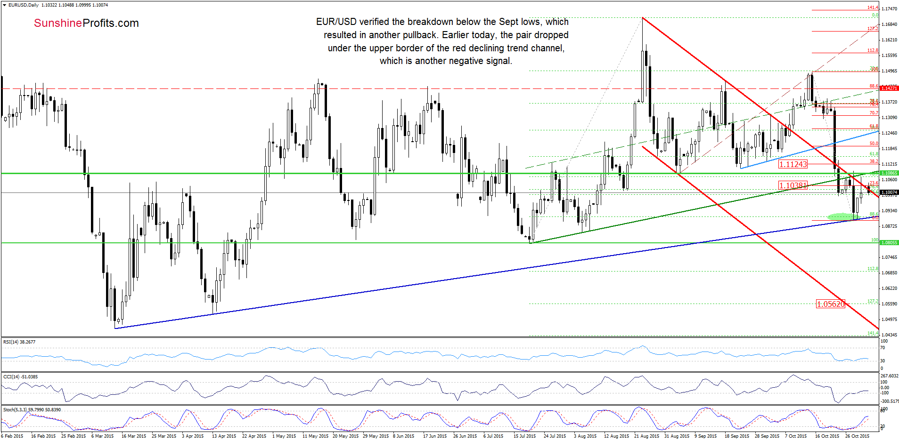Click the 9 Sep 2015 date label

[x=705, y=436]
